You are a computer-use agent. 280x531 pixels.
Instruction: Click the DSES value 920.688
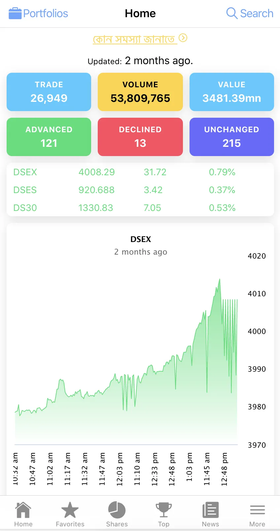[x=96, y=190]
